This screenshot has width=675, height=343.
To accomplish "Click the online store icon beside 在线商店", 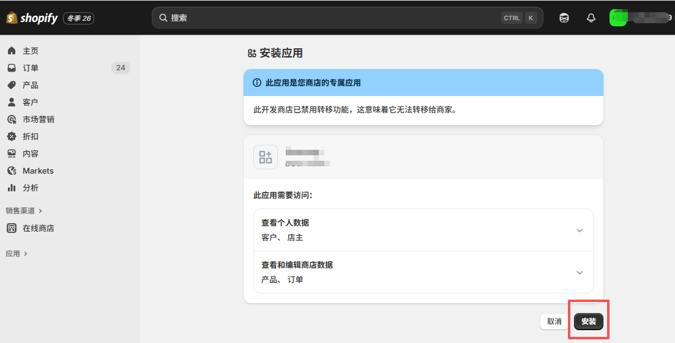I will 12,228.
